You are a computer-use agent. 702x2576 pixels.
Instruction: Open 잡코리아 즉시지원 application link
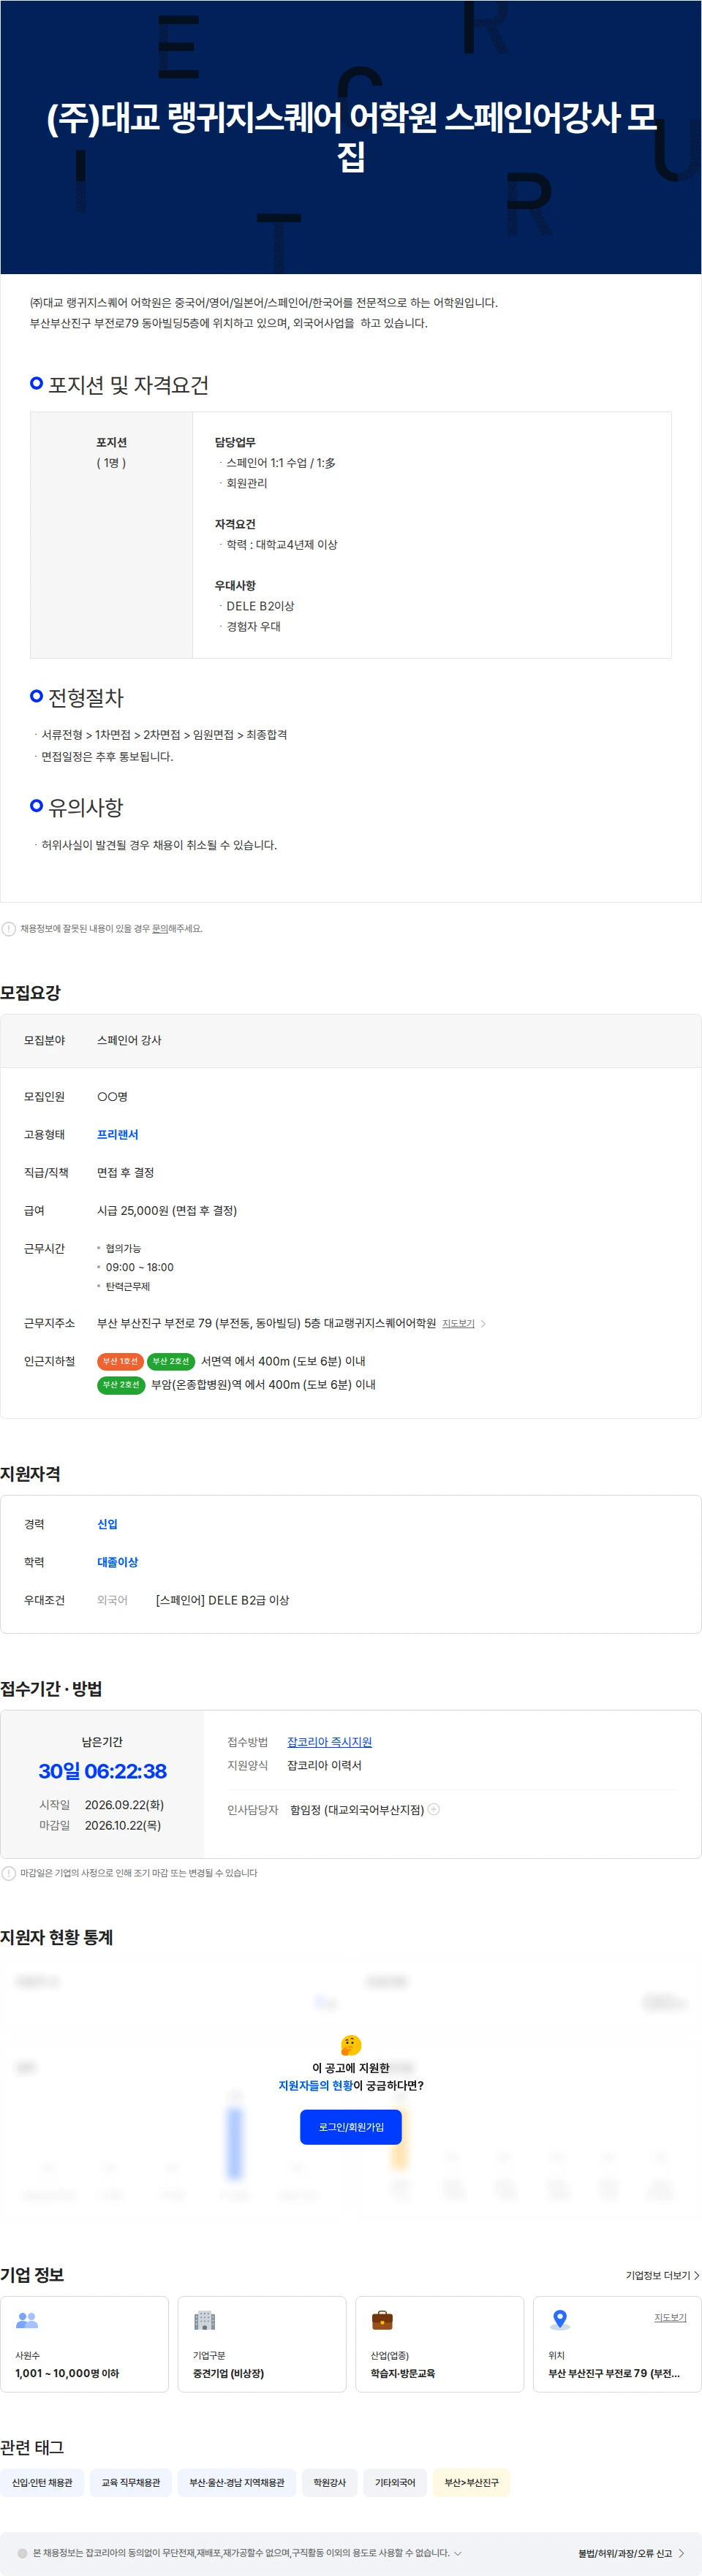click(329, 1741)
